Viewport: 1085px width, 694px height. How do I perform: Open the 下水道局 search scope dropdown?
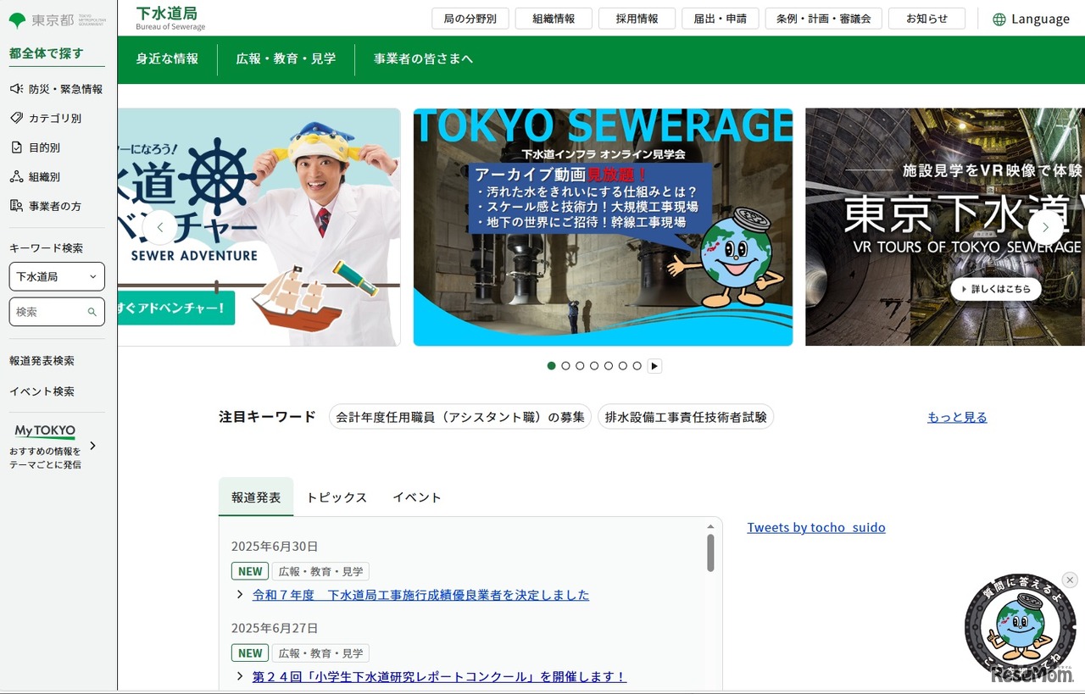[x=57, y=276]
